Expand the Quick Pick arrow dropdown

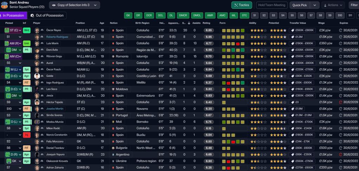[315, 5]
